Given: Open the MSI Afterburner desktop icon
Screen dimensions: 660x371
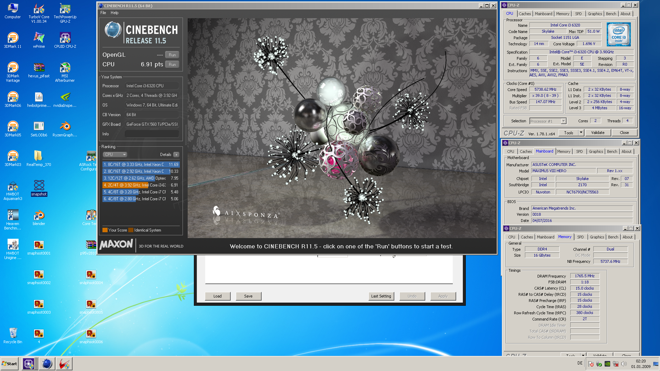Looking at the screenshot, I should pyautogui.click(x=65, y=72).
